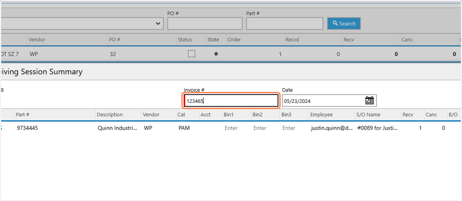Select part number 9734445 cell
Image resolution: width=462 pixels, height=201 pixels.
click(x=27, y=128)
